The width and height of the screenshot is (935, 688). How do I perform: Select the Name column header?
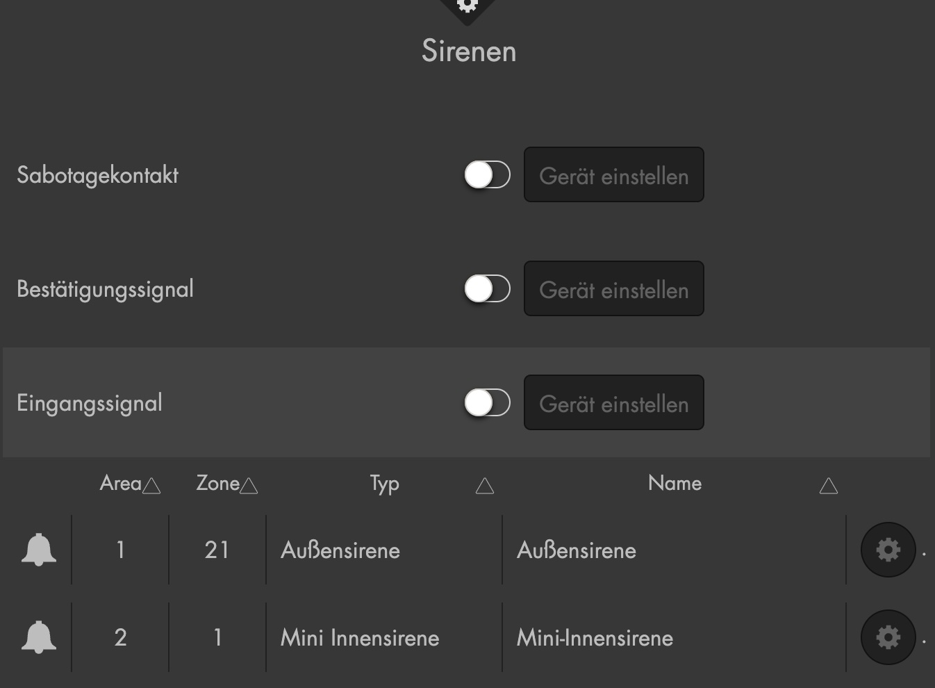pyautogui.click(x=675, y=484)
